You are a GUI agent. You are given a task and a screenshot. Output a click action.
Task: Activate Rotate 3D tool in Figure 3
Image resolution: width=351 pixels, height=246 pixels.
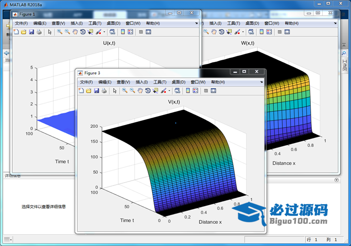tap(148, 91)
